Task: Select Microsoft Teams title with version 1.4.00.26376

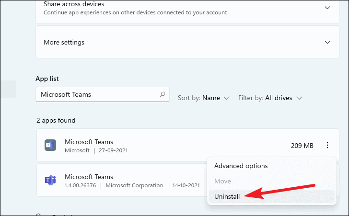Action: tap(89, 177)
